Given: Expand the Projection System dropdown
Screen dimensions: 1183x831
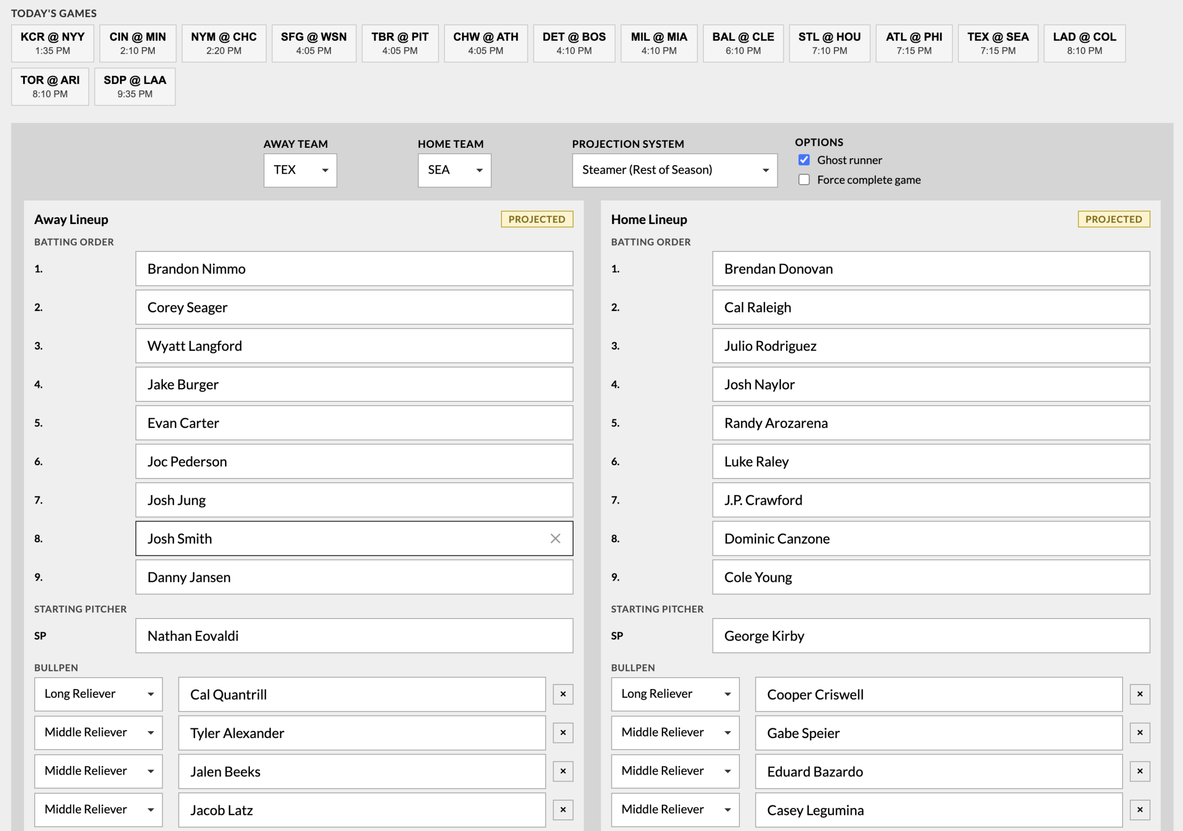Looking at the screenshot, I should pyautogui.click(x=674, y=170).
